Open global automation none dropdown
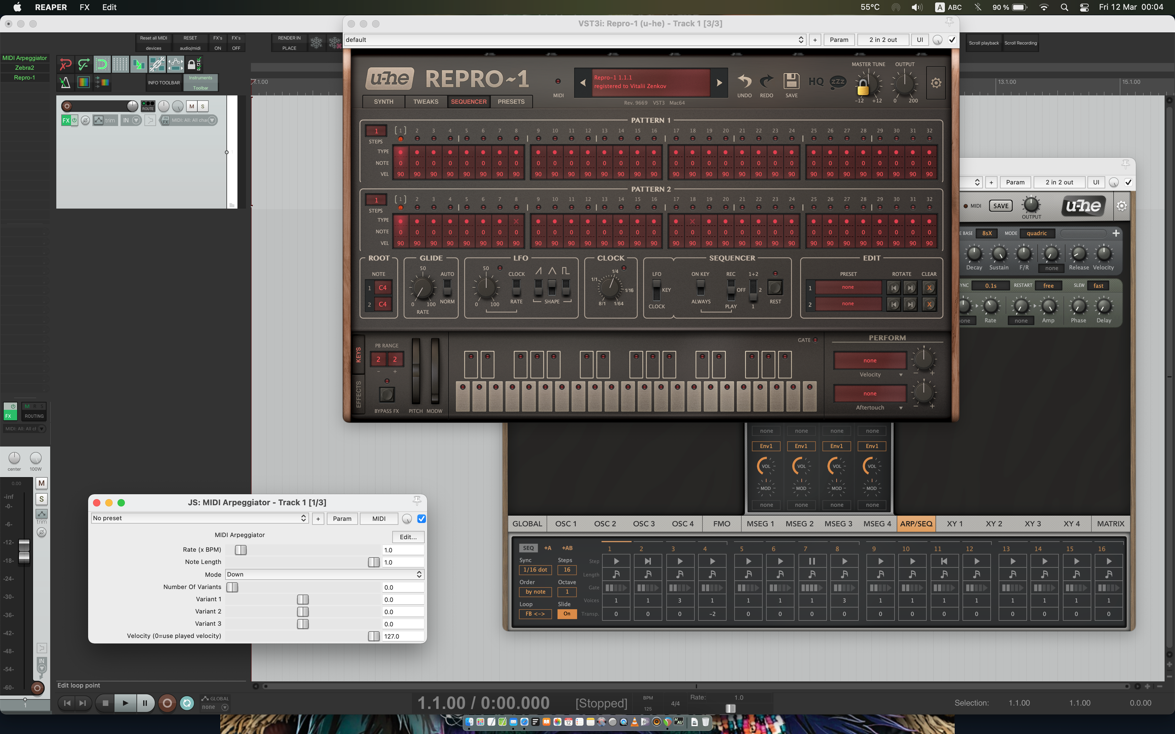 pos(214,707)
